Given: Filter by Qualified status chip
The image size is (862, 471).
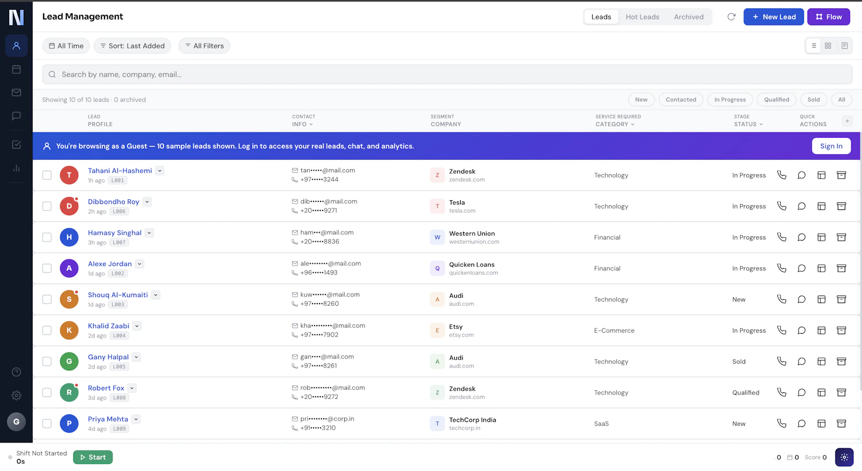Looking at the screenshot, I should (x=776, y=100).
